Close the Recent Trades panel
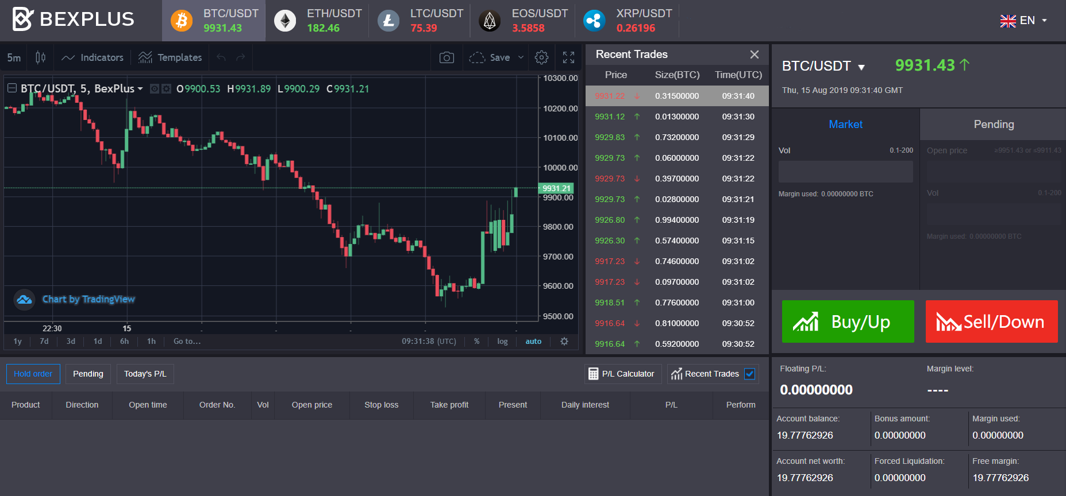Viewport: 1066px width, 496px height. click(x=755, y=55)
